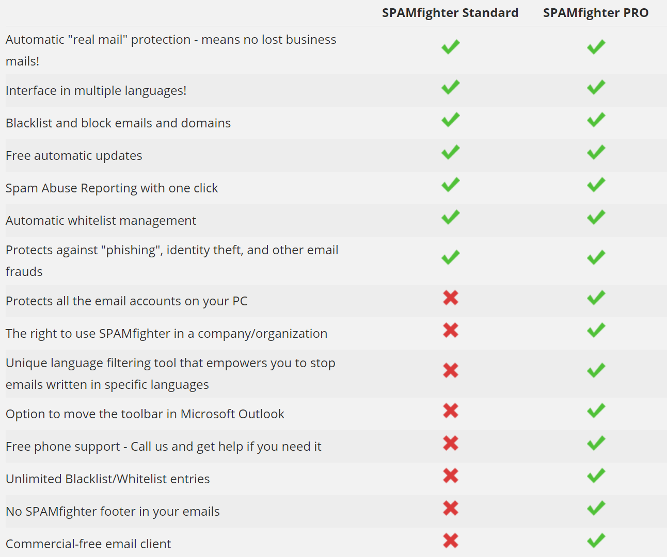This screenshot has width=667, height=557.
Task: Click PRO checkmark for Automatic whitelist management
Action: [596, 217]
